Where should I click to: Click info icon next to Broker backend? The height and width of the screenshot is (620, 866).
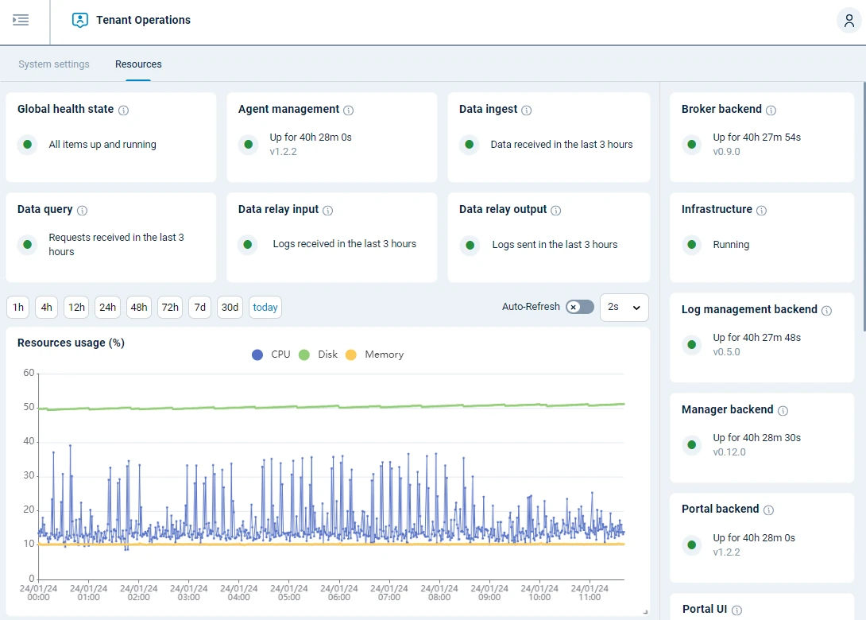pyautogui.click(x=771, y=110)
